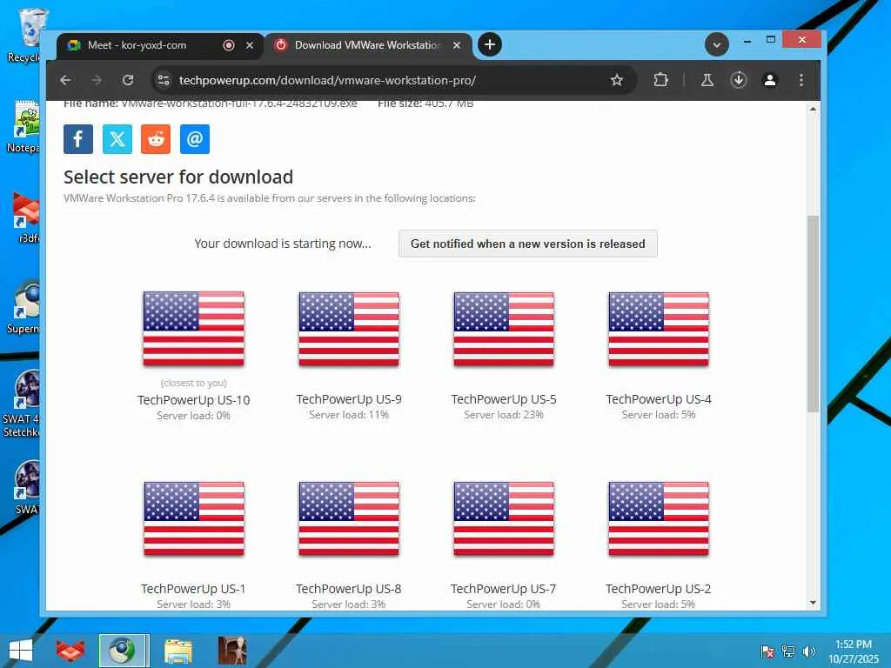Click the Meet tab recording indicator
Viewport: 891px width, 668px height.
pyautogui.click(x=229, y=45)
